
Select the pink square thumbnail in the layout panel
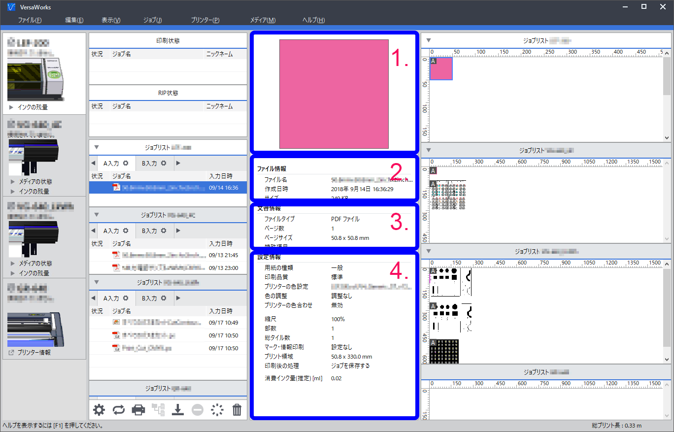(x=441, y=68)
